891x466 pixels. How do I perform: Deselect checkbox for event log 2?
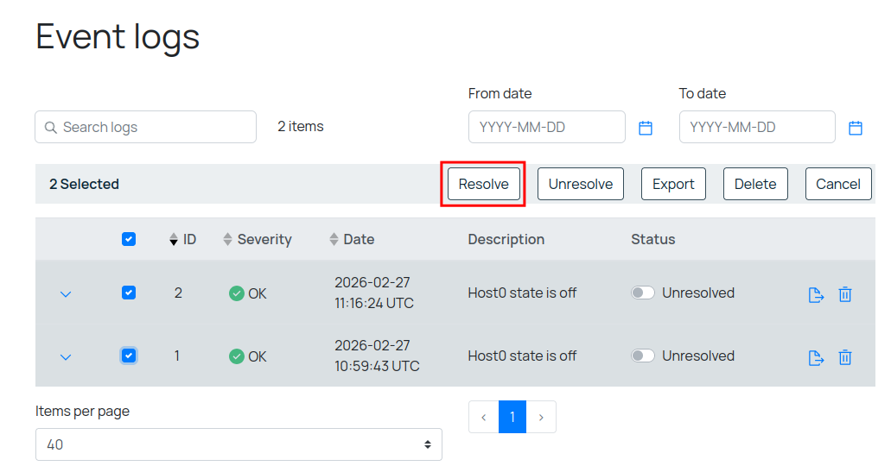point(129,293)
